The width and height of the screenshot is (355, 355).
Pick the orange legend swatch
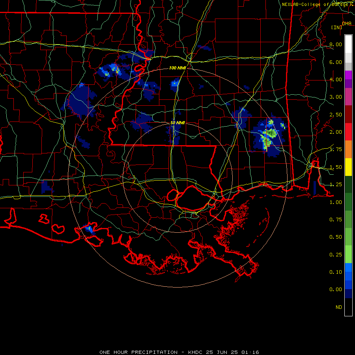pos(348,149)
